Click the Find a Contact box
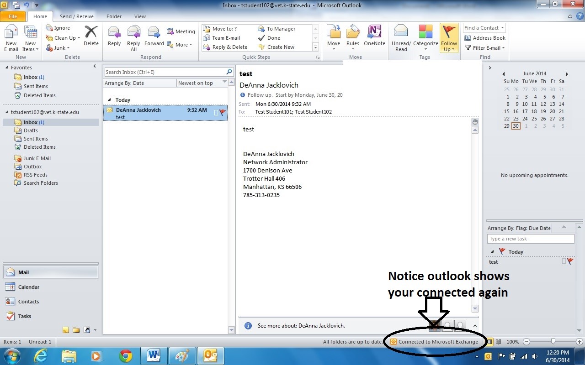This screenshot has width=585, height=365. [x=484, y=28]
